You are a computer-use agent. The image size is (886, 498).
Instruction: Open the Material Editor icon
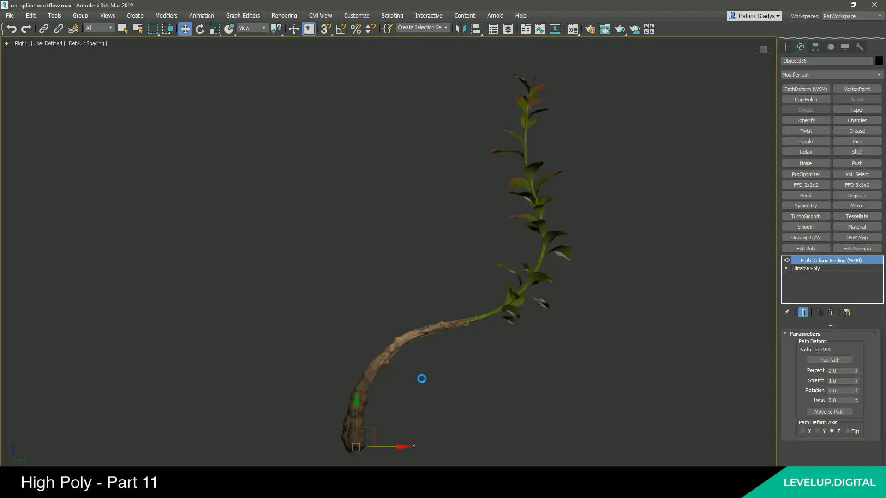573,29
